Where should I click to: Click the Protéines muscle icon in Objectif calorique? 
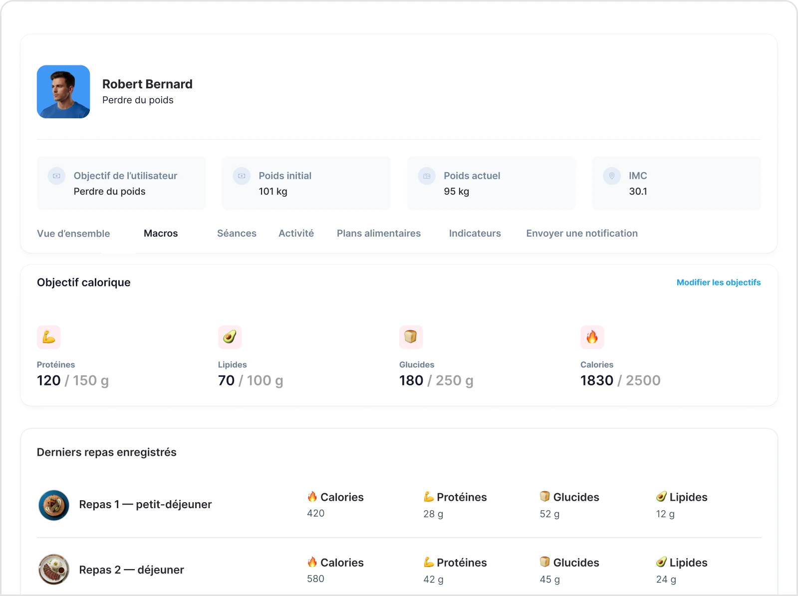coord(49,337)
